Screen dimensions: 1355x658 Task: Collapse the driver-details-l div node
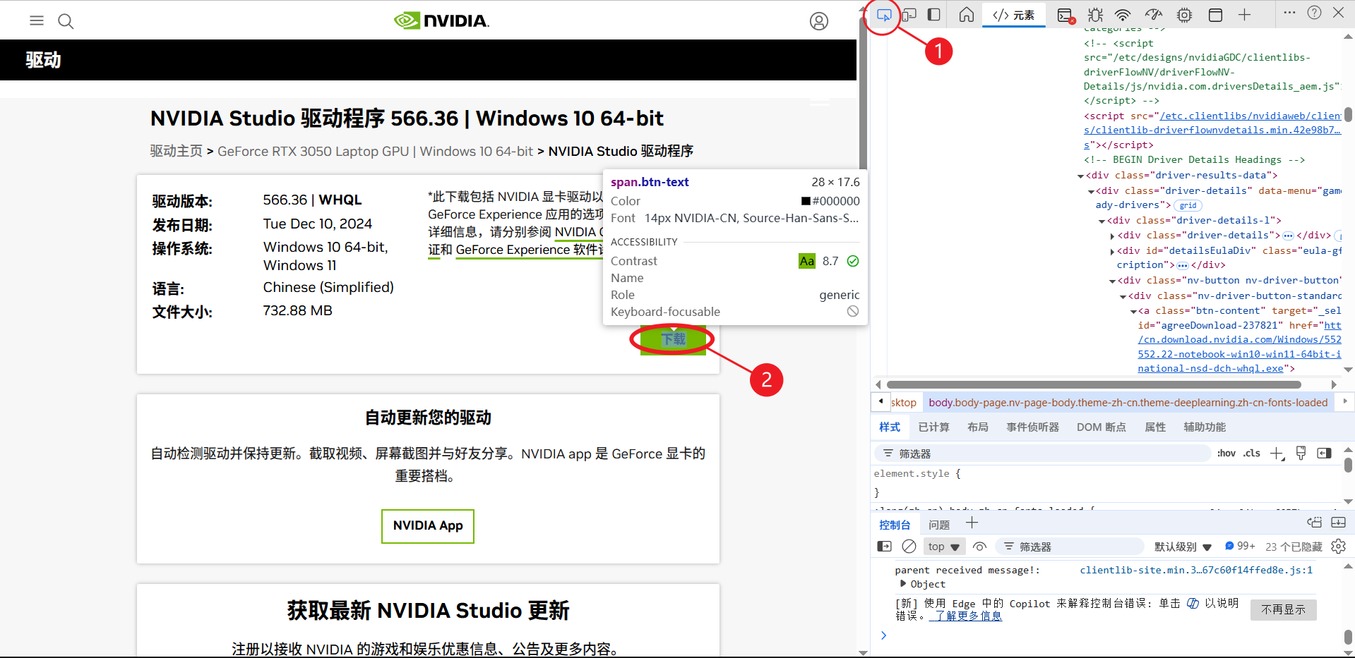tap(1102, 221)
